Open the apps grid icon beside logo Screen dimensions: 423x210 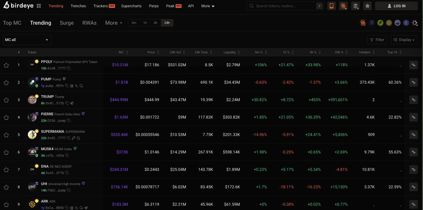[x=39, y=6]
